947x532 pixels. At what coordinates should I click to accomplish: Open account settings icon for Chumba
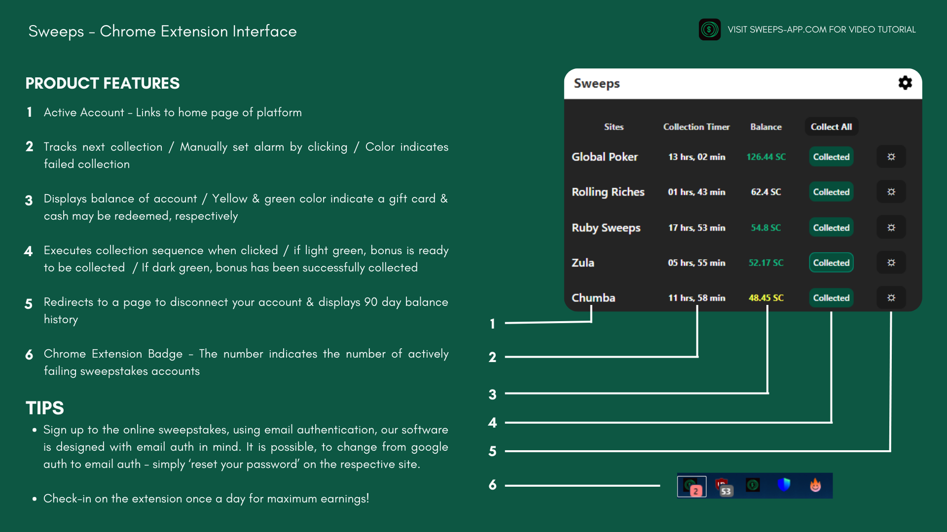click(891, 298)
